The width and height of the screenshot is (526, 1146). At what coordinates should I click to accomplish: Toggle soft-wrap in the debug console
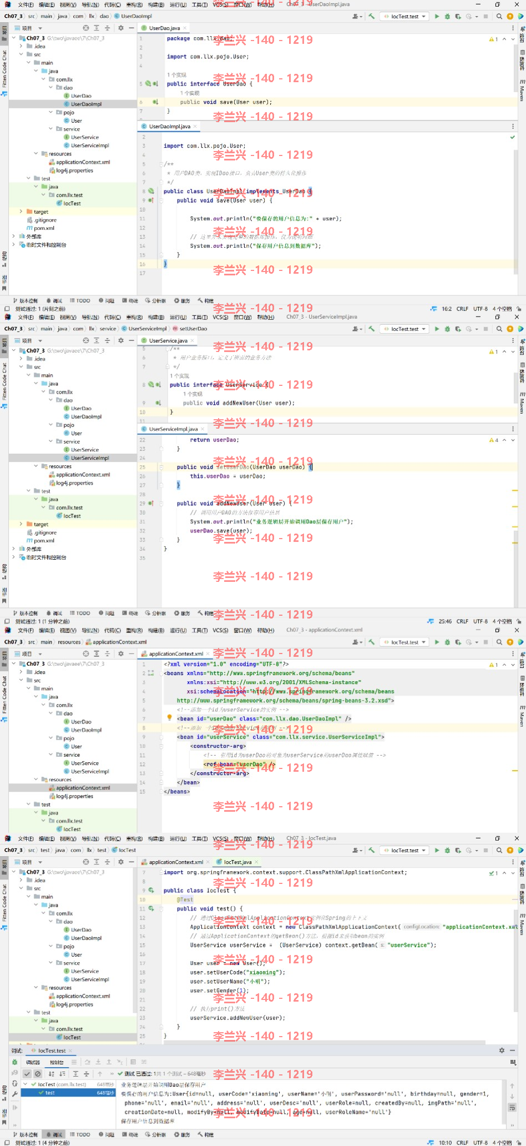point(512,1107)
